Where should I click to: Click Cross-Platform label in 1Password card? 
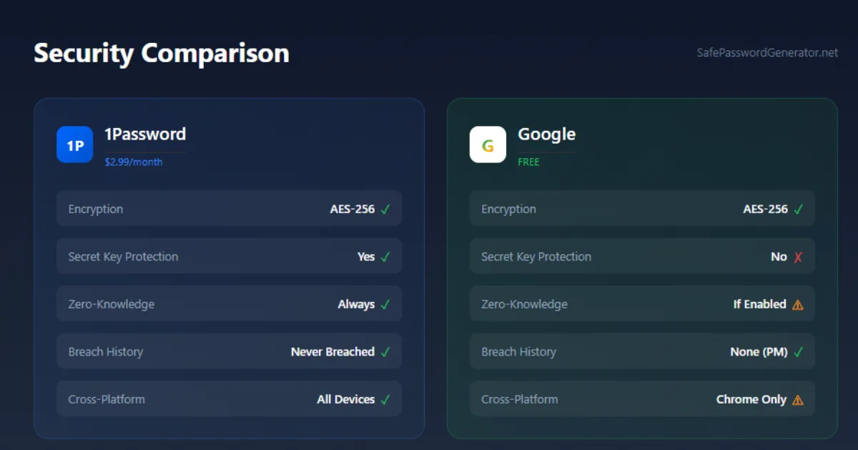tap(107, 399)
